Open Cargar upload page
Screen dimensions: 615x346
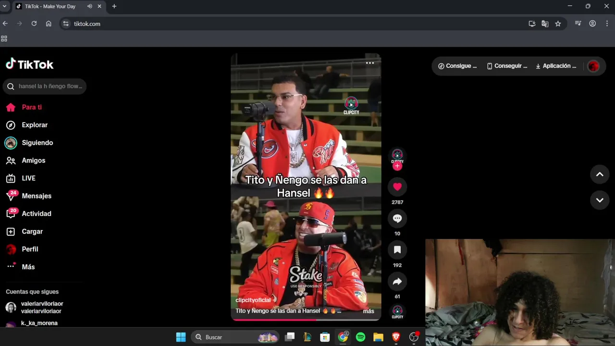click(x=32, y=232)
